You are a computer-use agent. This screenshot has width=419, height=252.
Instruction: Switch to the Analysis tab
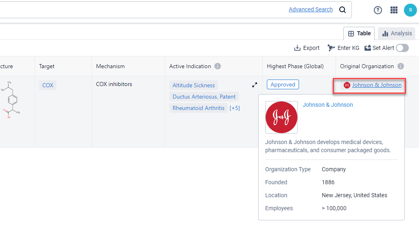pyautogui.click(x=397, y=33)
